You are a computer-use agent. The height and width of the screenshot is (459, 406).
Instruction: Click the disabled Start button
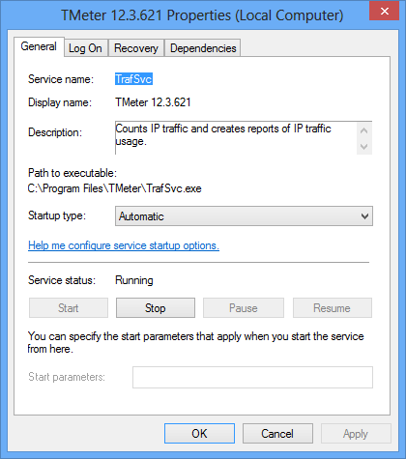(69, 308)
